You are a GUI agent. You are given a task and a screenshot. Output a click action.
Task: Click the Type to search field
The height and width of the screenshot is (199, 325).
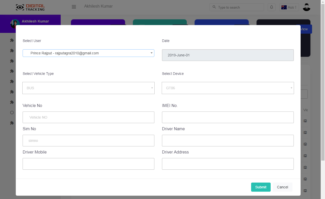pos(237,7)
